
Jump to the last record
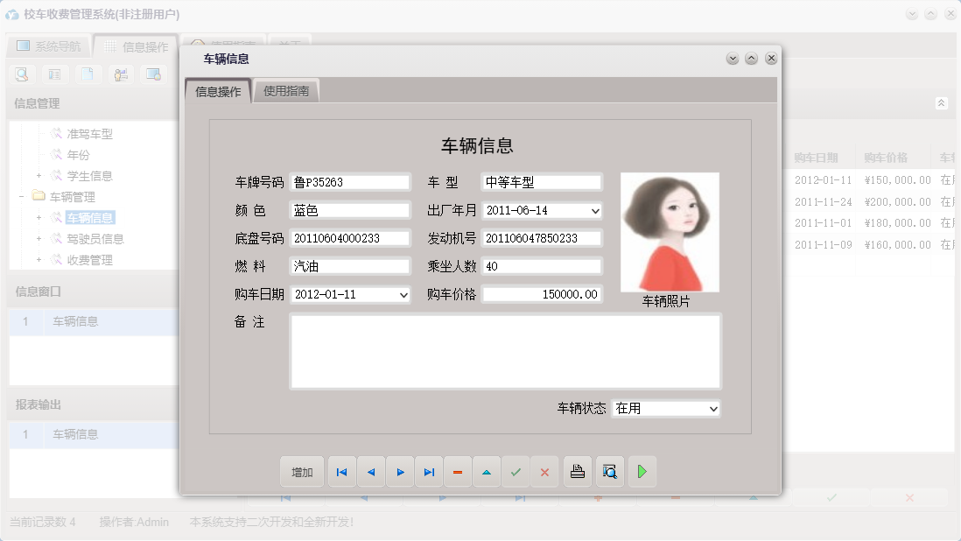click(429, 472)
